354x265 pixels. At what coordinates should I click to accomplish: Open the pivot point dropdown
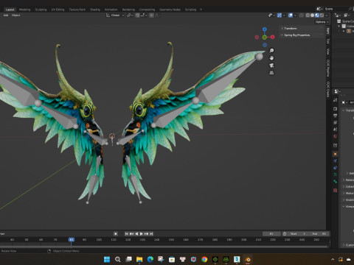[130, 15]
